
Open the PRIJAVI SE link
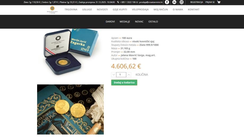pos(210,2)
